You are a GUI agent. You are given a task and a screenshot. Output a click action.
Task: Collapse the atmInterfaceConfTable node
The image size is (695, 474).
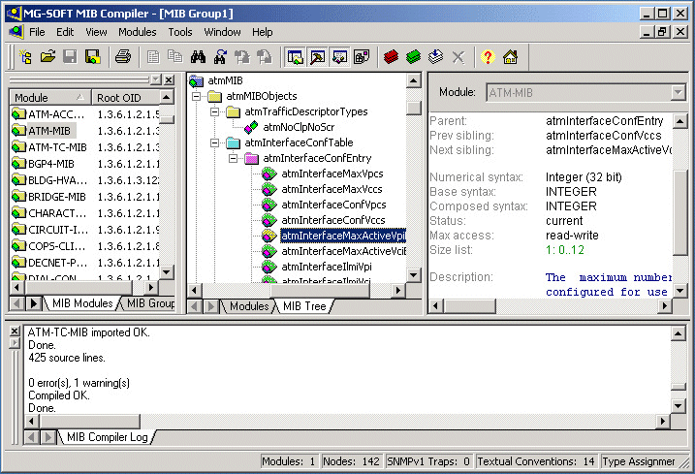click(x=214, y=142)
